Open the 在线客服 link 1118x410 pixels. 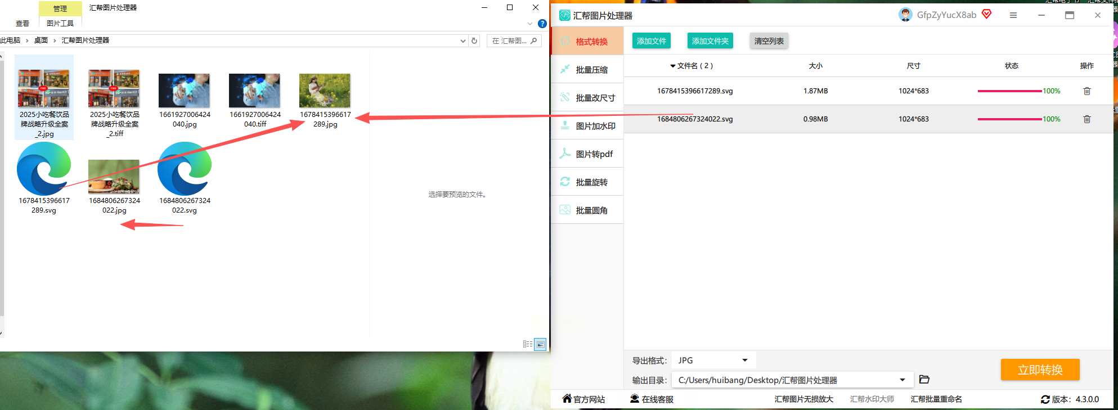[x=652, y=399]
